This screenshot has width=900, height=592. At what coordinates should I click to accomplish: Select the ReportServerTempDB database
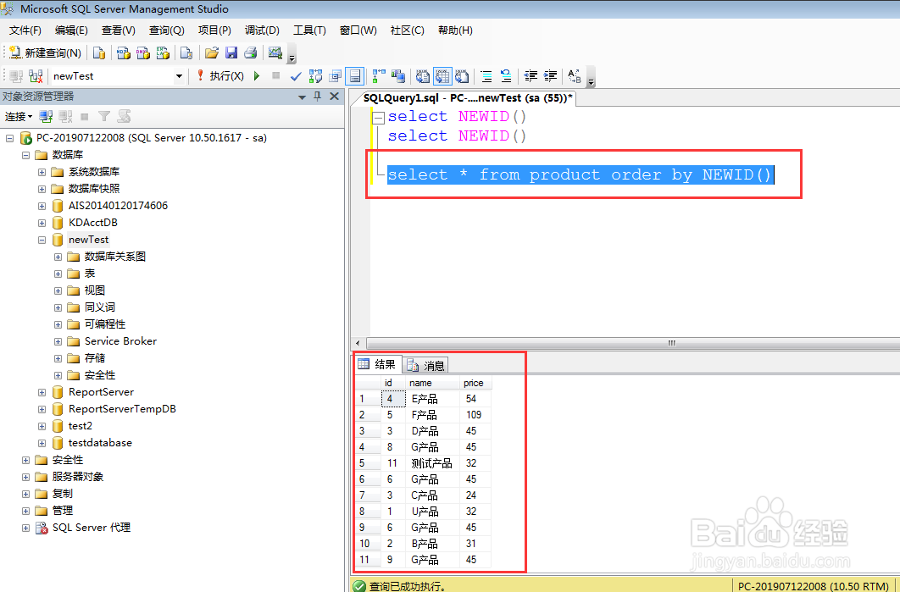pos(122,409)
